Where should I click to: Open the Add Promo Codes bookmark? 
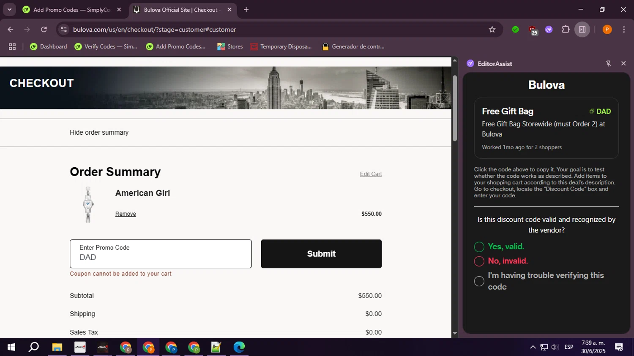tap(176, 46)
